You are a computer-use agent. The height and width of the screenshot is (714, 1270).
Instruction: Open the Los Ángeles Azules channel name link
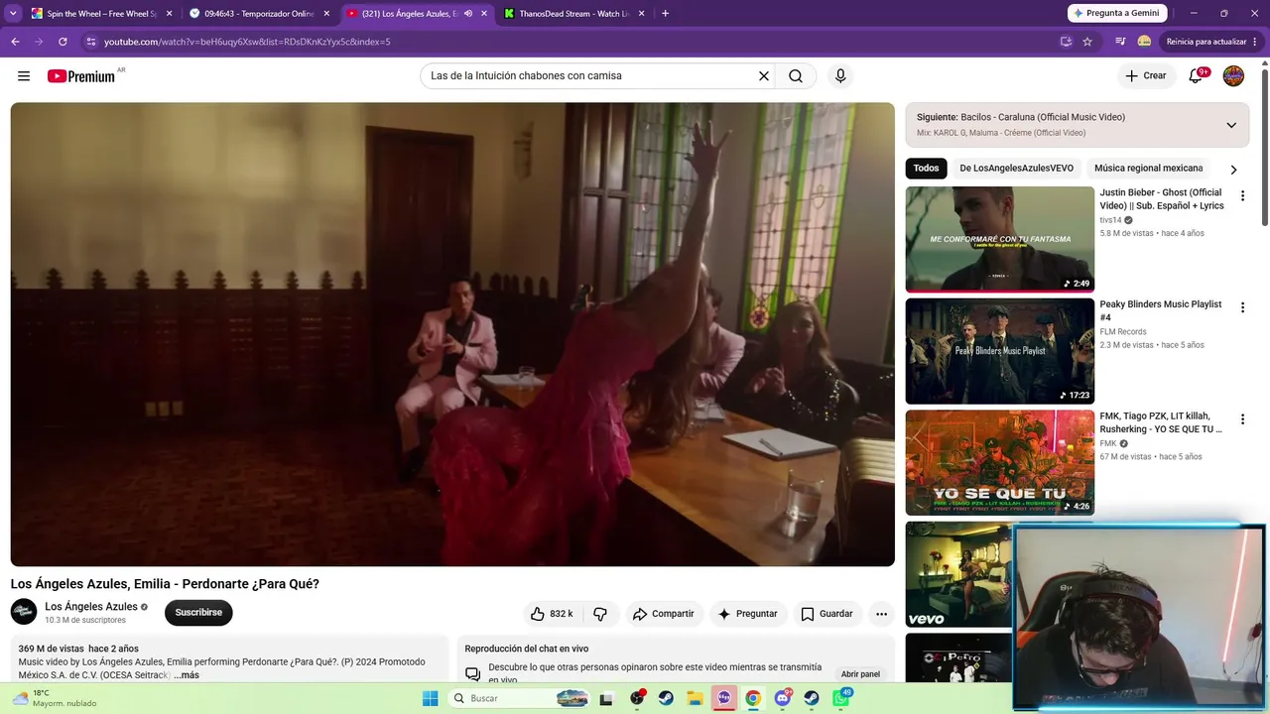[x=91, y=607]
